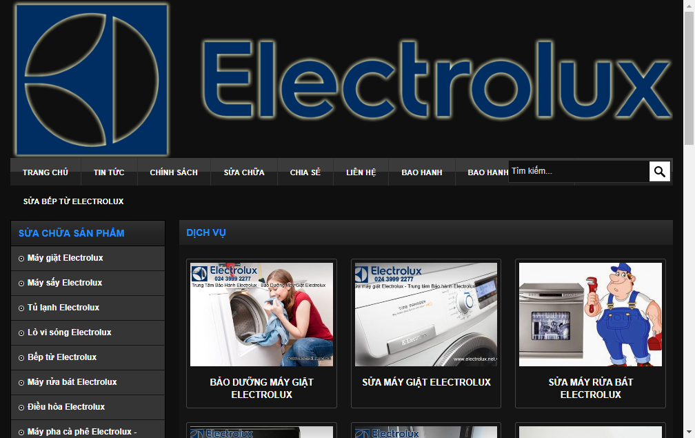Open Lò vi sóng Electrolux sidebar link

[69, 332]
